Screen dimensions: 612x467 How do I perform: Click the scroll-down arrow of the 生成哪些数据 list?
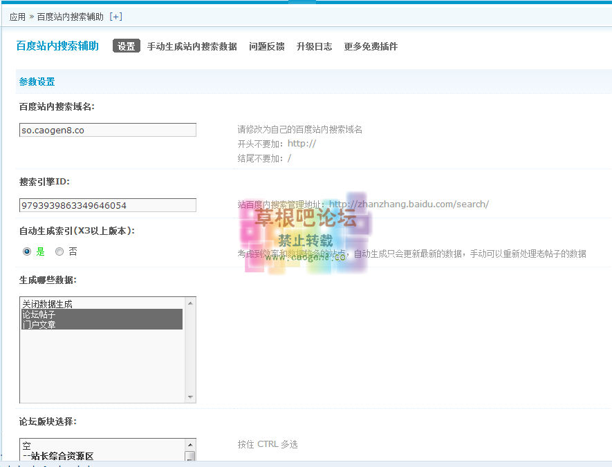click(x=191, y=396)
